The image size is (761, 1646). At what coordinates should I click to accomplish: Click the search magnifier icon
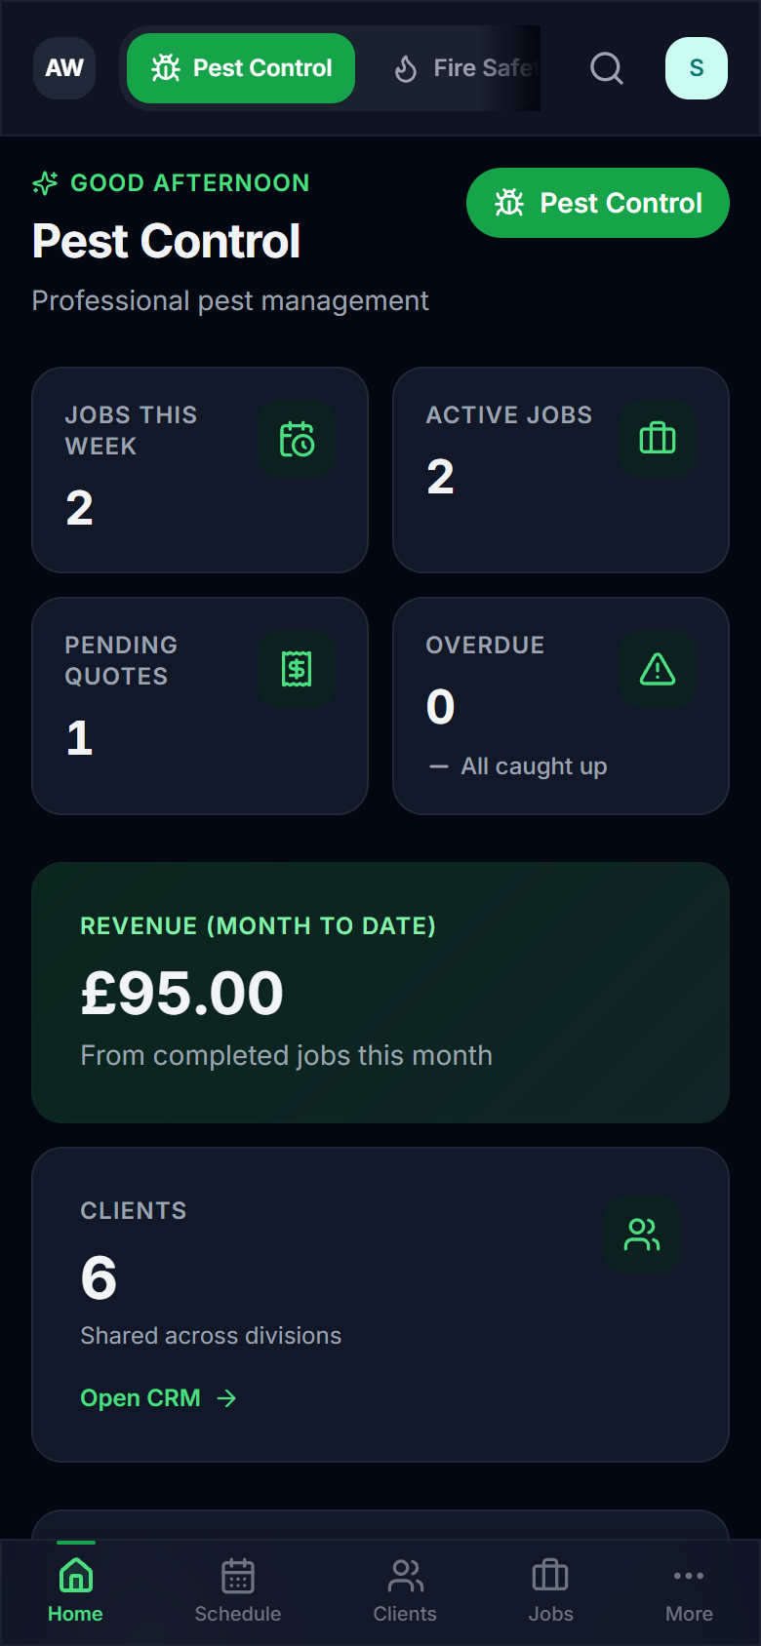(606, 68)
